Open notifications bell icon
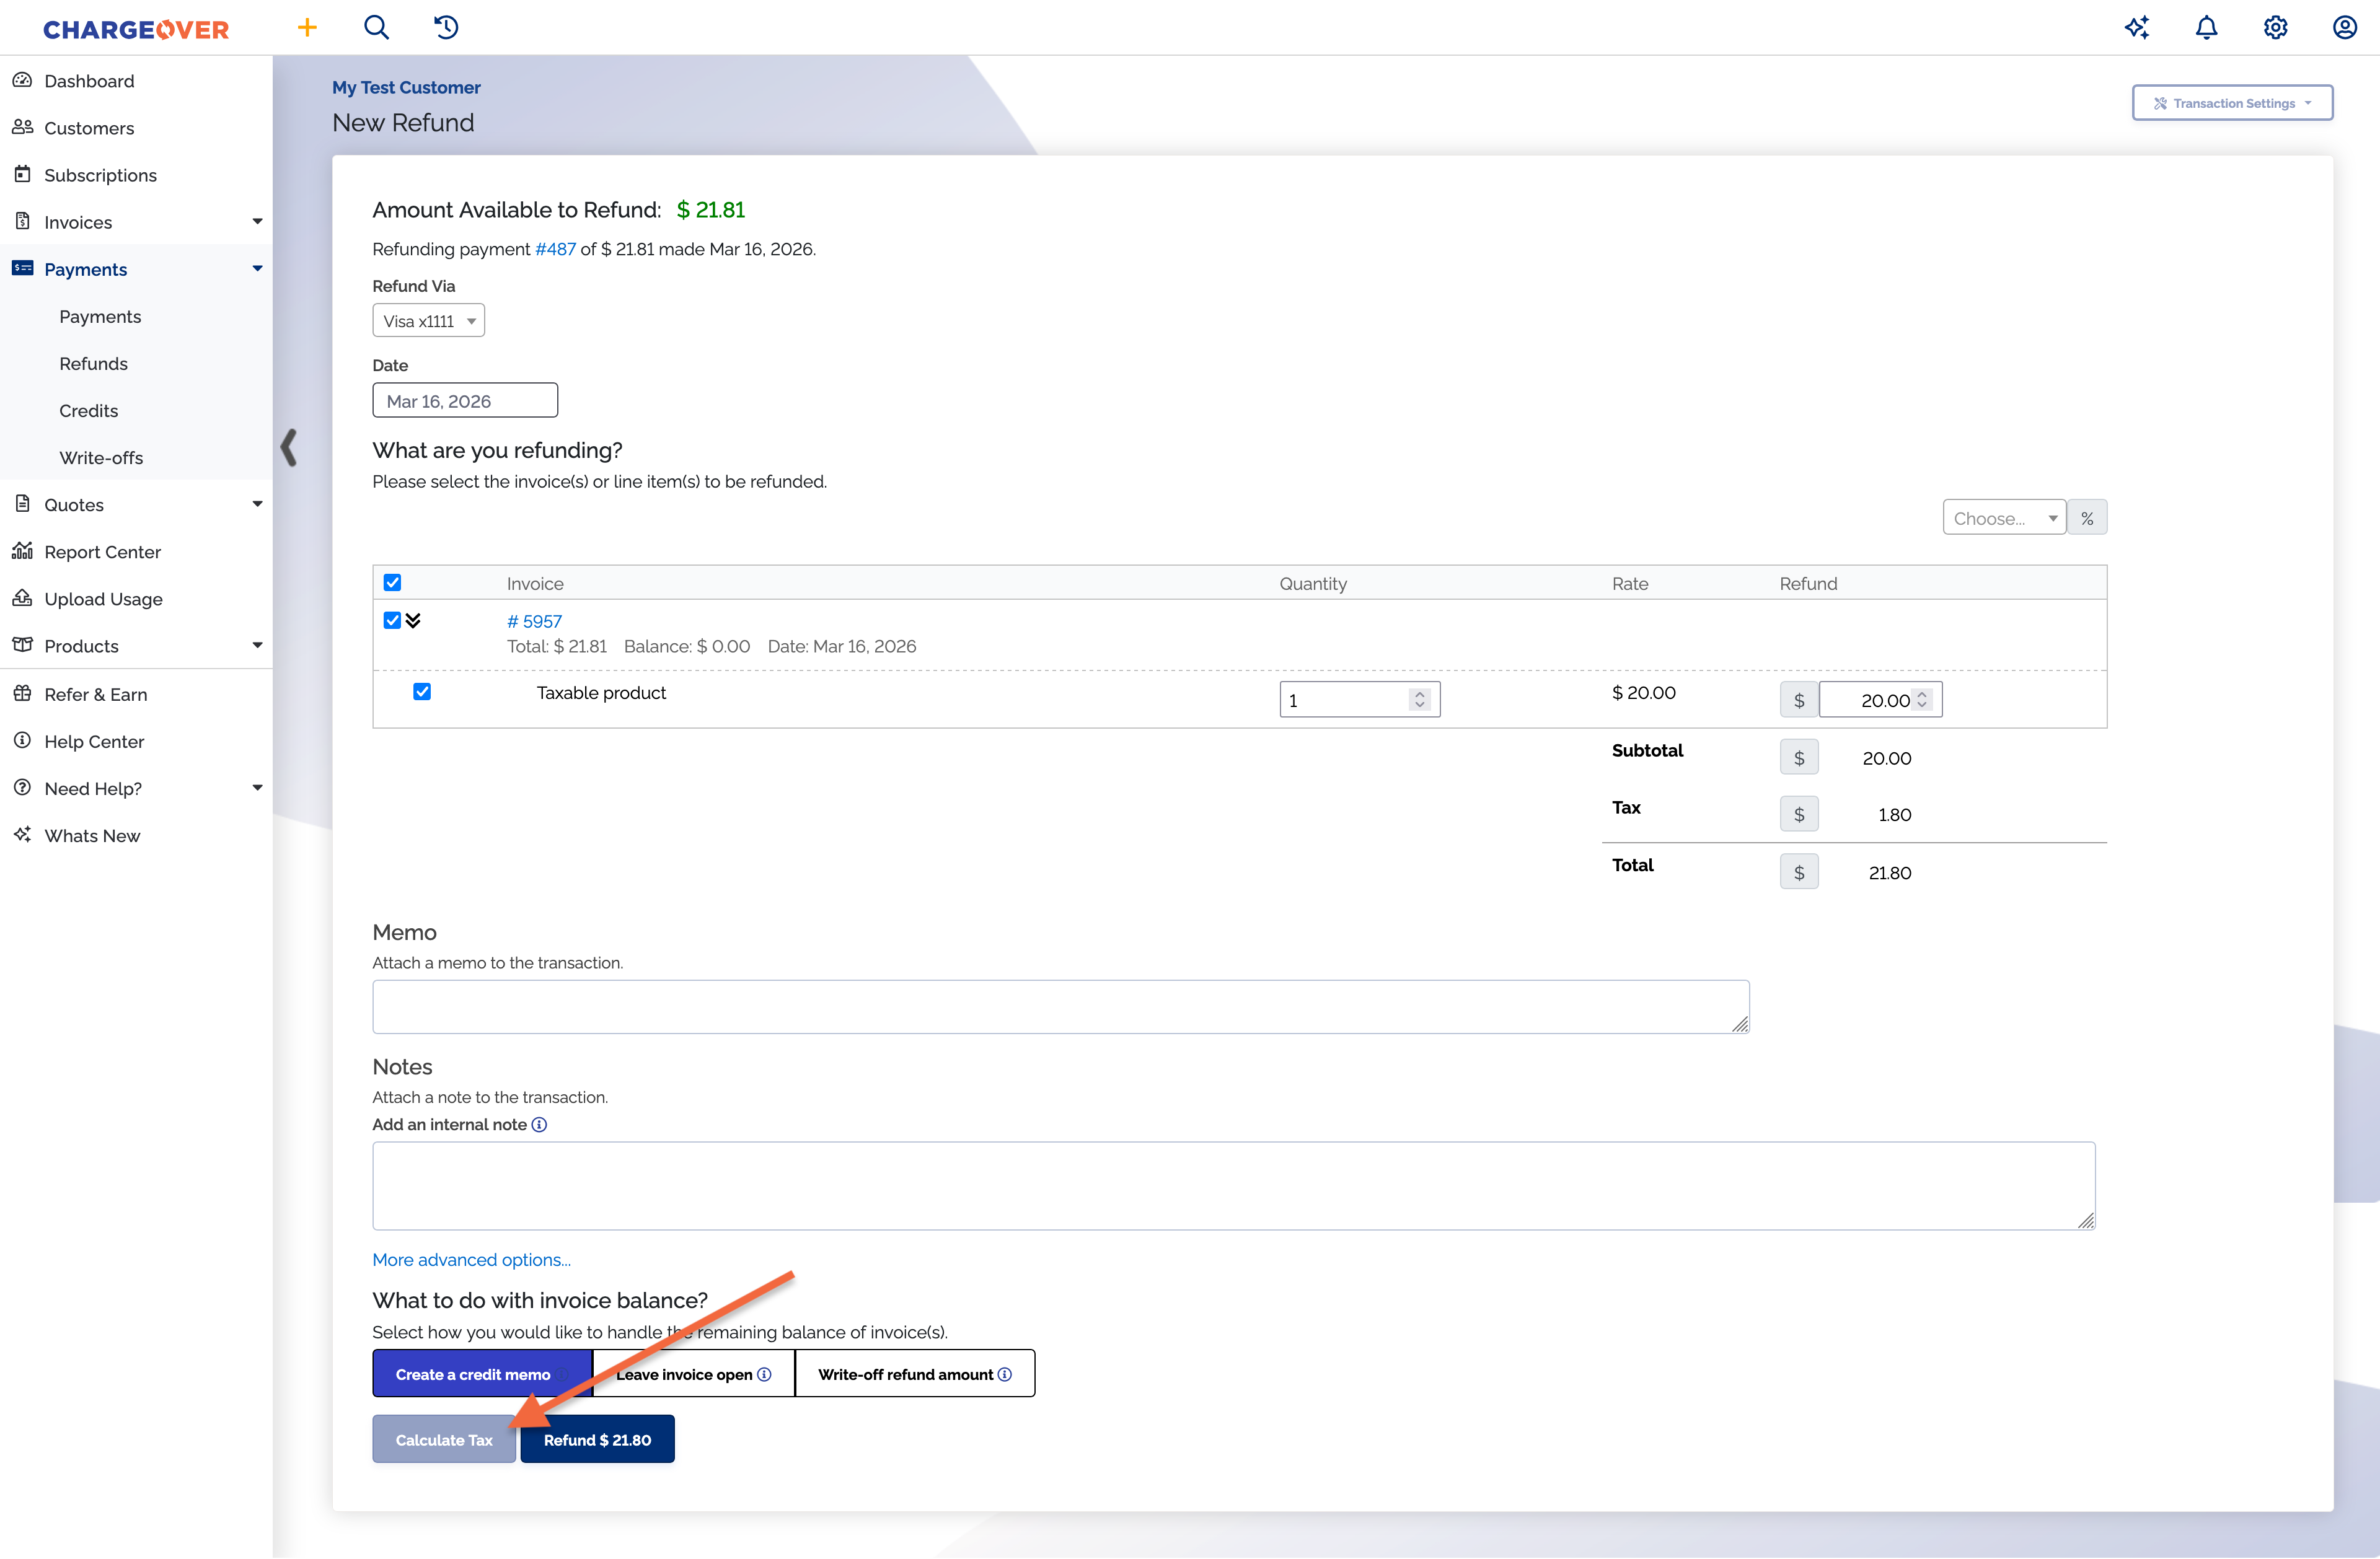This screenshot has height=1559, width=2380. 2206,27
